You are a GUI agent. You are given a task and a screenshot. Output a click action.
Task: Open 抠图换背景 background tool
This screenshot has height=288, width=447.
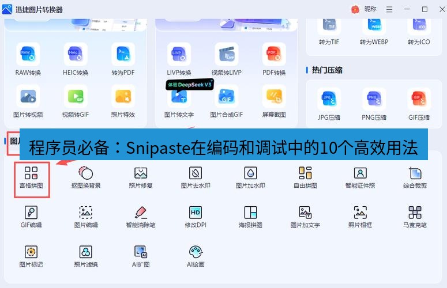click(x=86, y=178)
